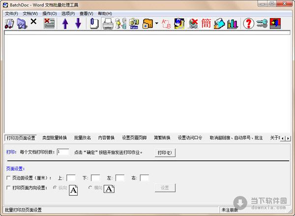Click the printer toolbar icon
This screenshot has width=295, height=216.
pyautogui.click(x=108, y=24)
